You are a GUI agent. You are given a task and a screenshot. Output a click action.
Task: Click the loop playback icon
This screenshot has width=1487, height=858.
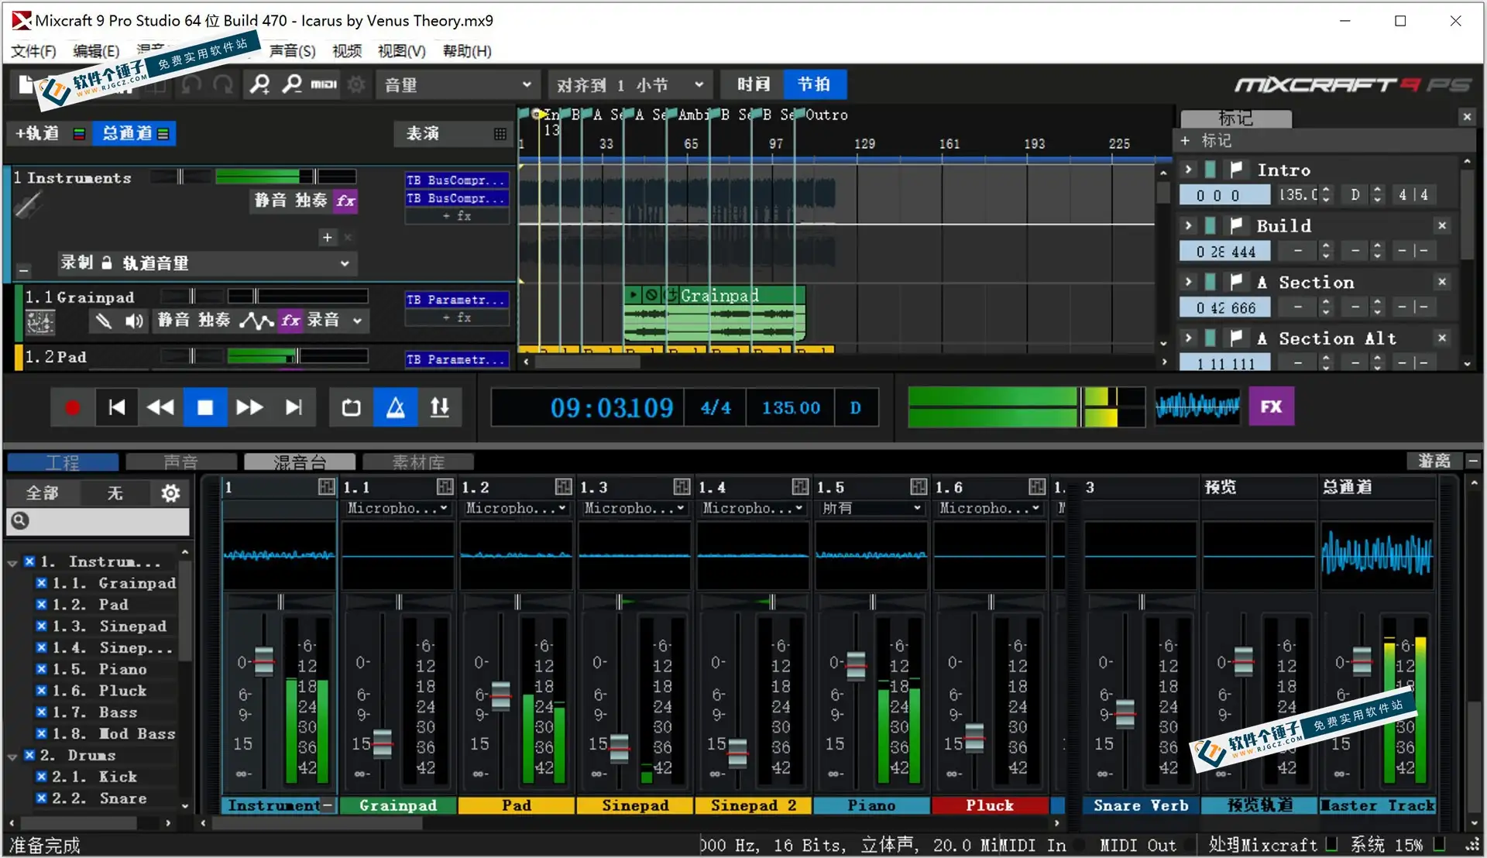(350, 407)
